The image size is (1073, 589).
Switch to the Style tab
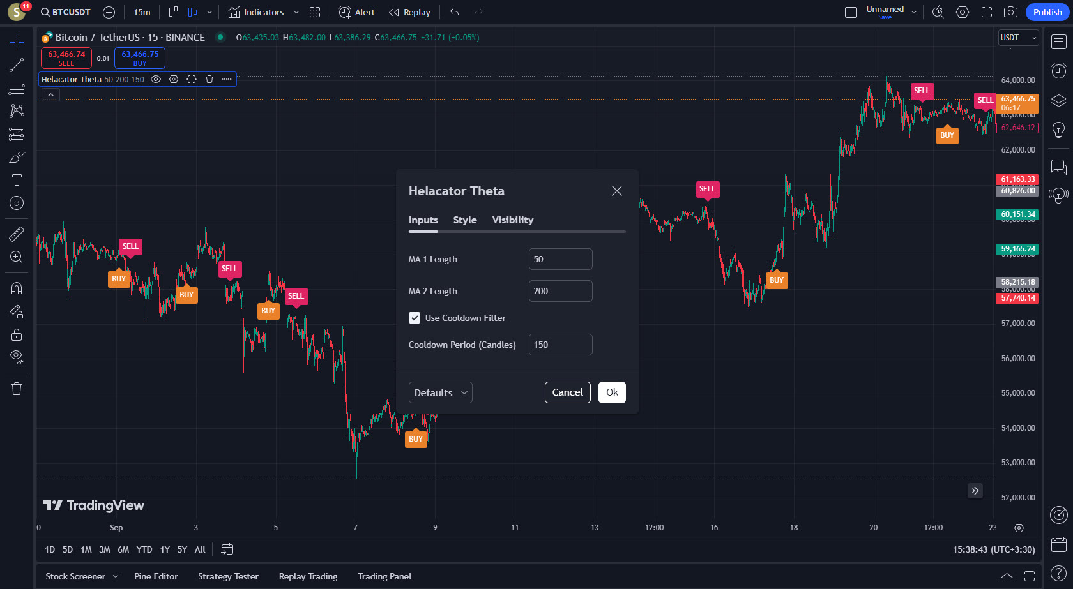click(465, 220)
